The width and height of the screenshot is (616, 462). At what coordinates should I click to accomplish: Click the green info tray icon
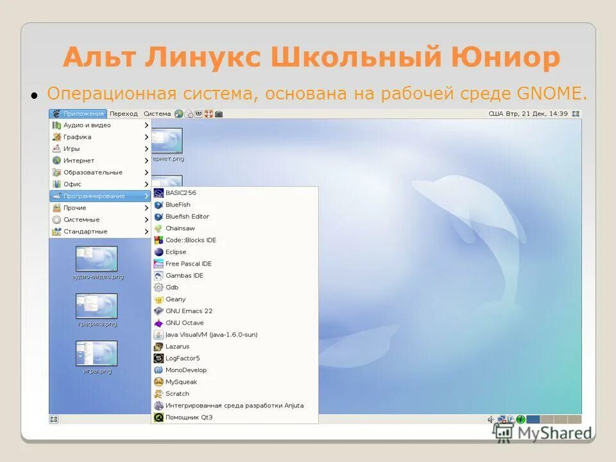pos(521,420)
